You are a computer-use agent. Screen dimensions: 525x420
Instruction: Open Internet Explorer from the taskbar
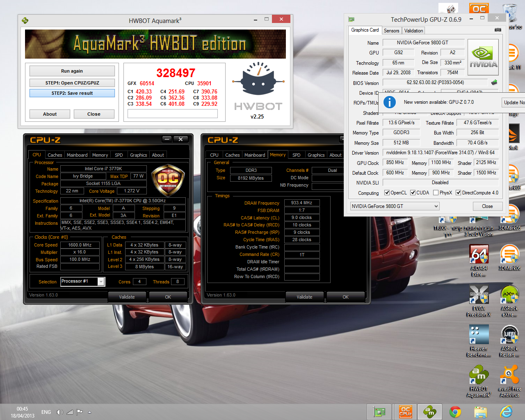[x=506, y=412]
